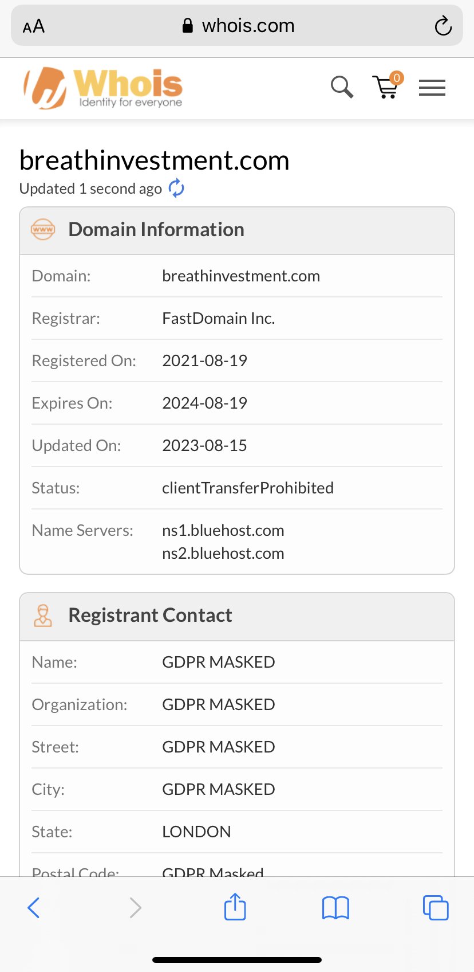Open Safari bookmarks
The height and width of the screenshot is (972, 474).
point(335,908)
